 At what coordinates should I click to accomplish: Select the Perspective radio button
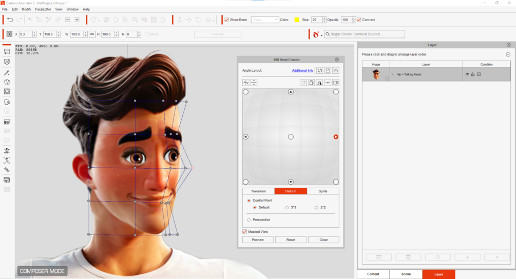pyautogui.click(x=249, y=220)
